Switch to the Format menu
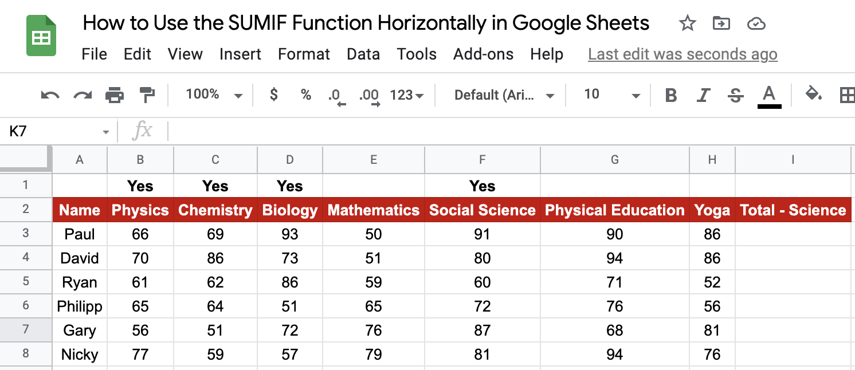 click(304, 54)
